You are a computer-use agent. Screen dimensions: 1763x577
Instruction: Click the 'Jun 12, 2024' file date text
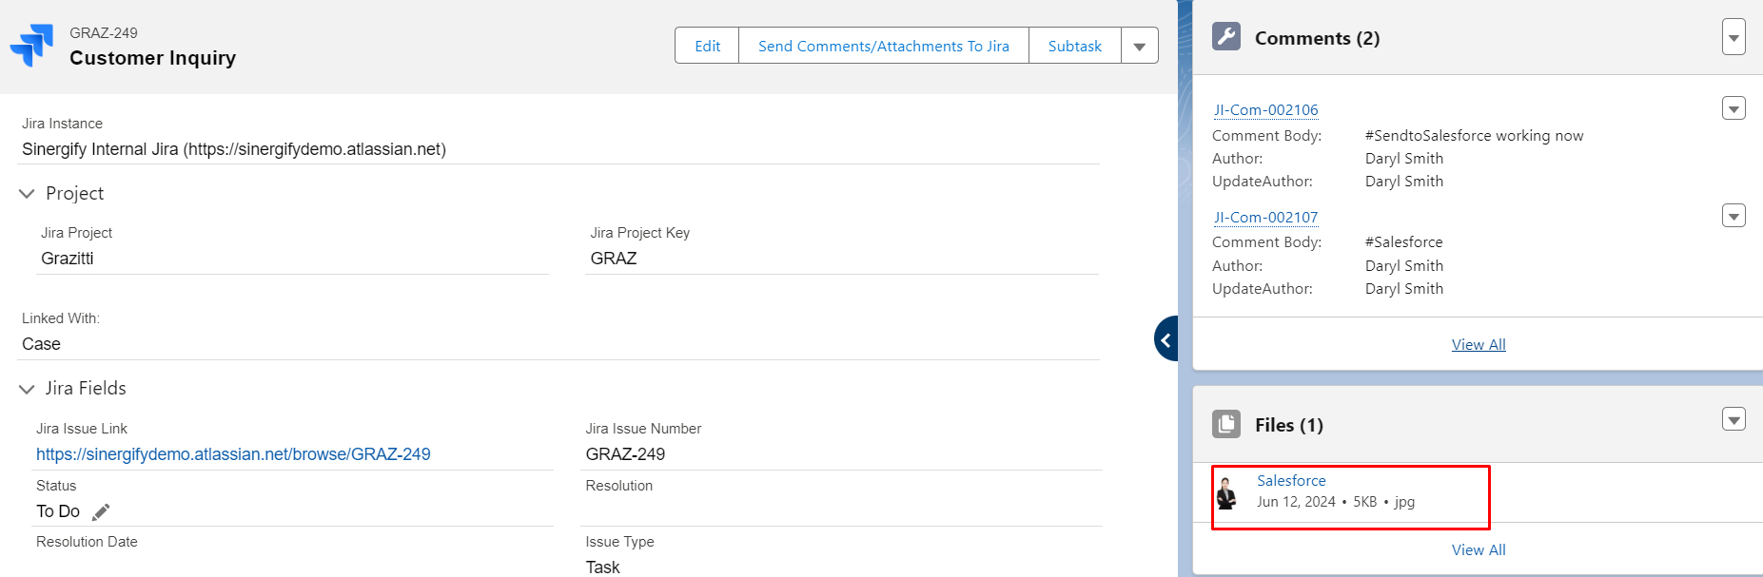point(1296,502)
